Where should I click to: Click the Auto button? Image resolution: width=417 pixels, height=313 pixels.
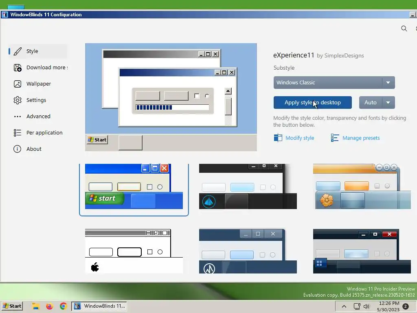pyautogui.click(x=371, y=102)
